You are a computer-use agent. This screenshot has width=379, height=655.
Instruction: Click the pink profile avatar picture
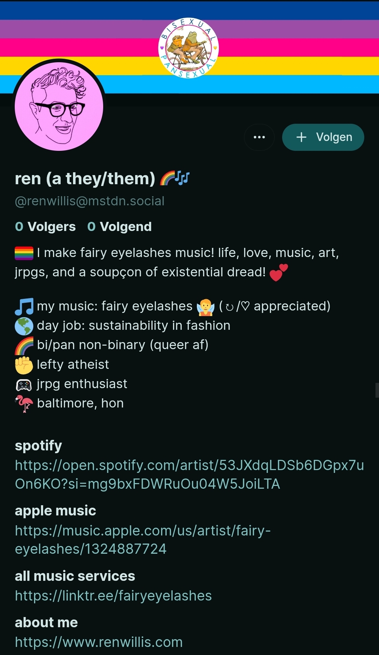pyautogui.click(x=59, y=107)
